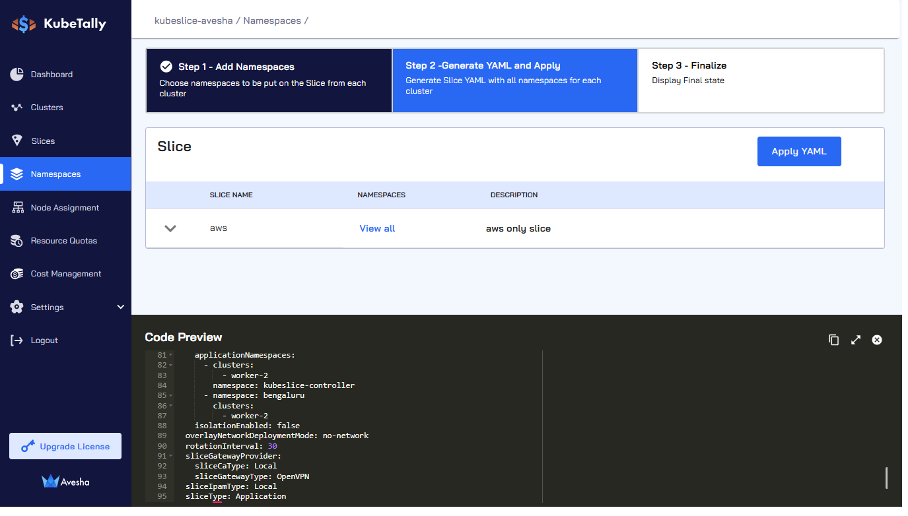Go to Step 1 - Add Namespaces
908x516 pixels.
tap(269, 81)
